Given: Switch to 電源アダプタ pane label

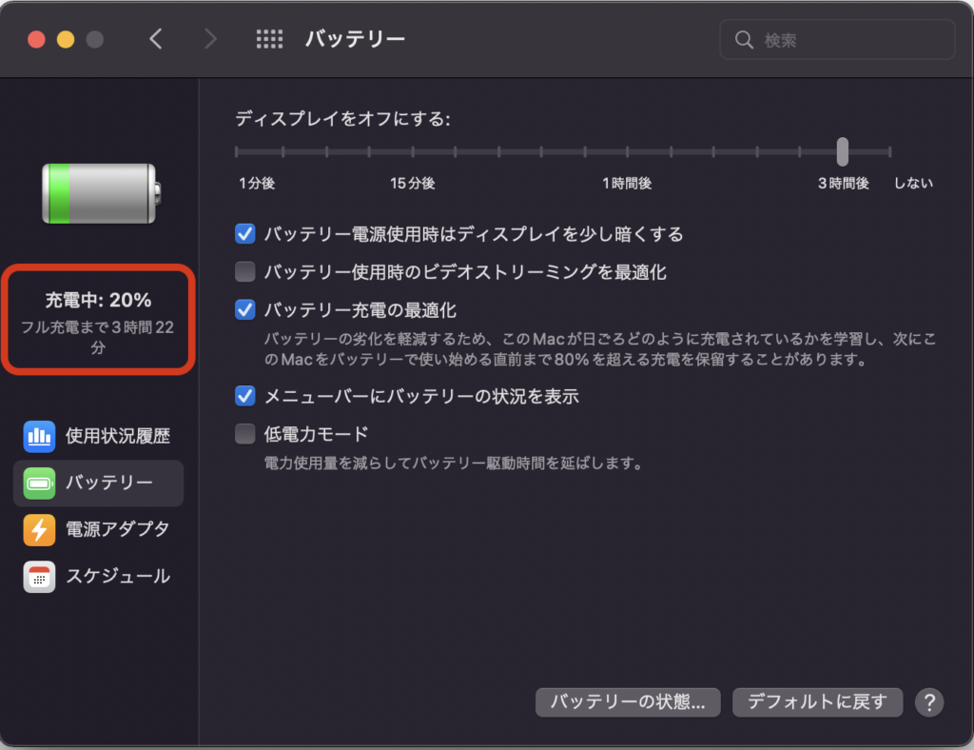Looking at the screenshot, I should click(117, 530).
